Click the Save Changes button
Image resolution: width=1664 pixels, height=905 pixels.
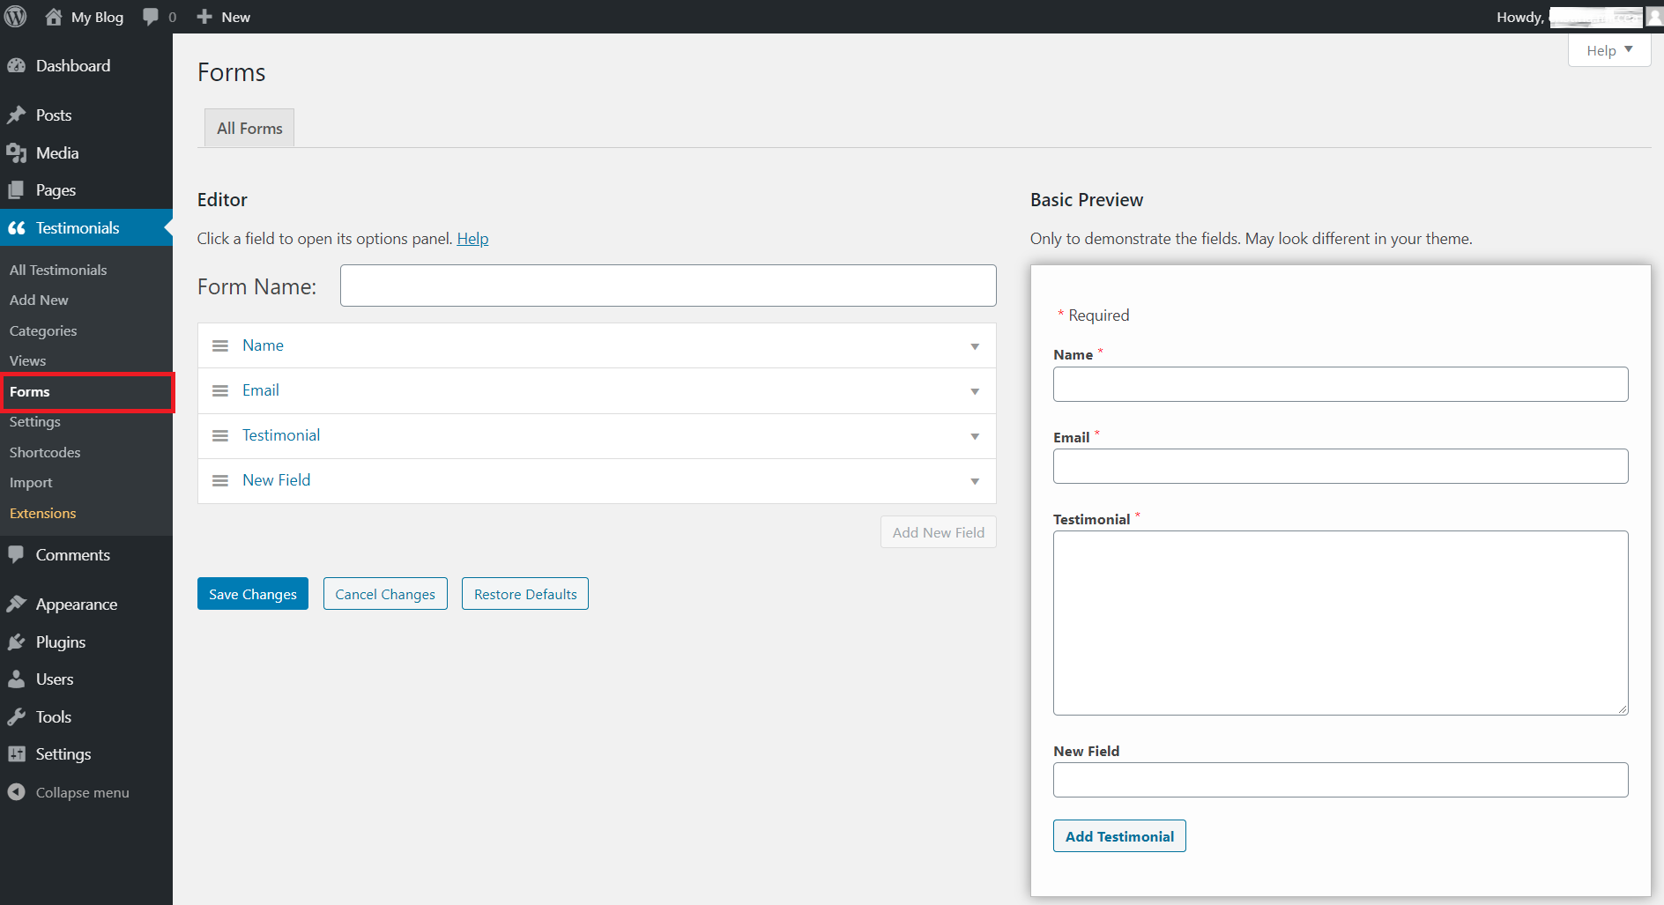click(x=252, y=593)
